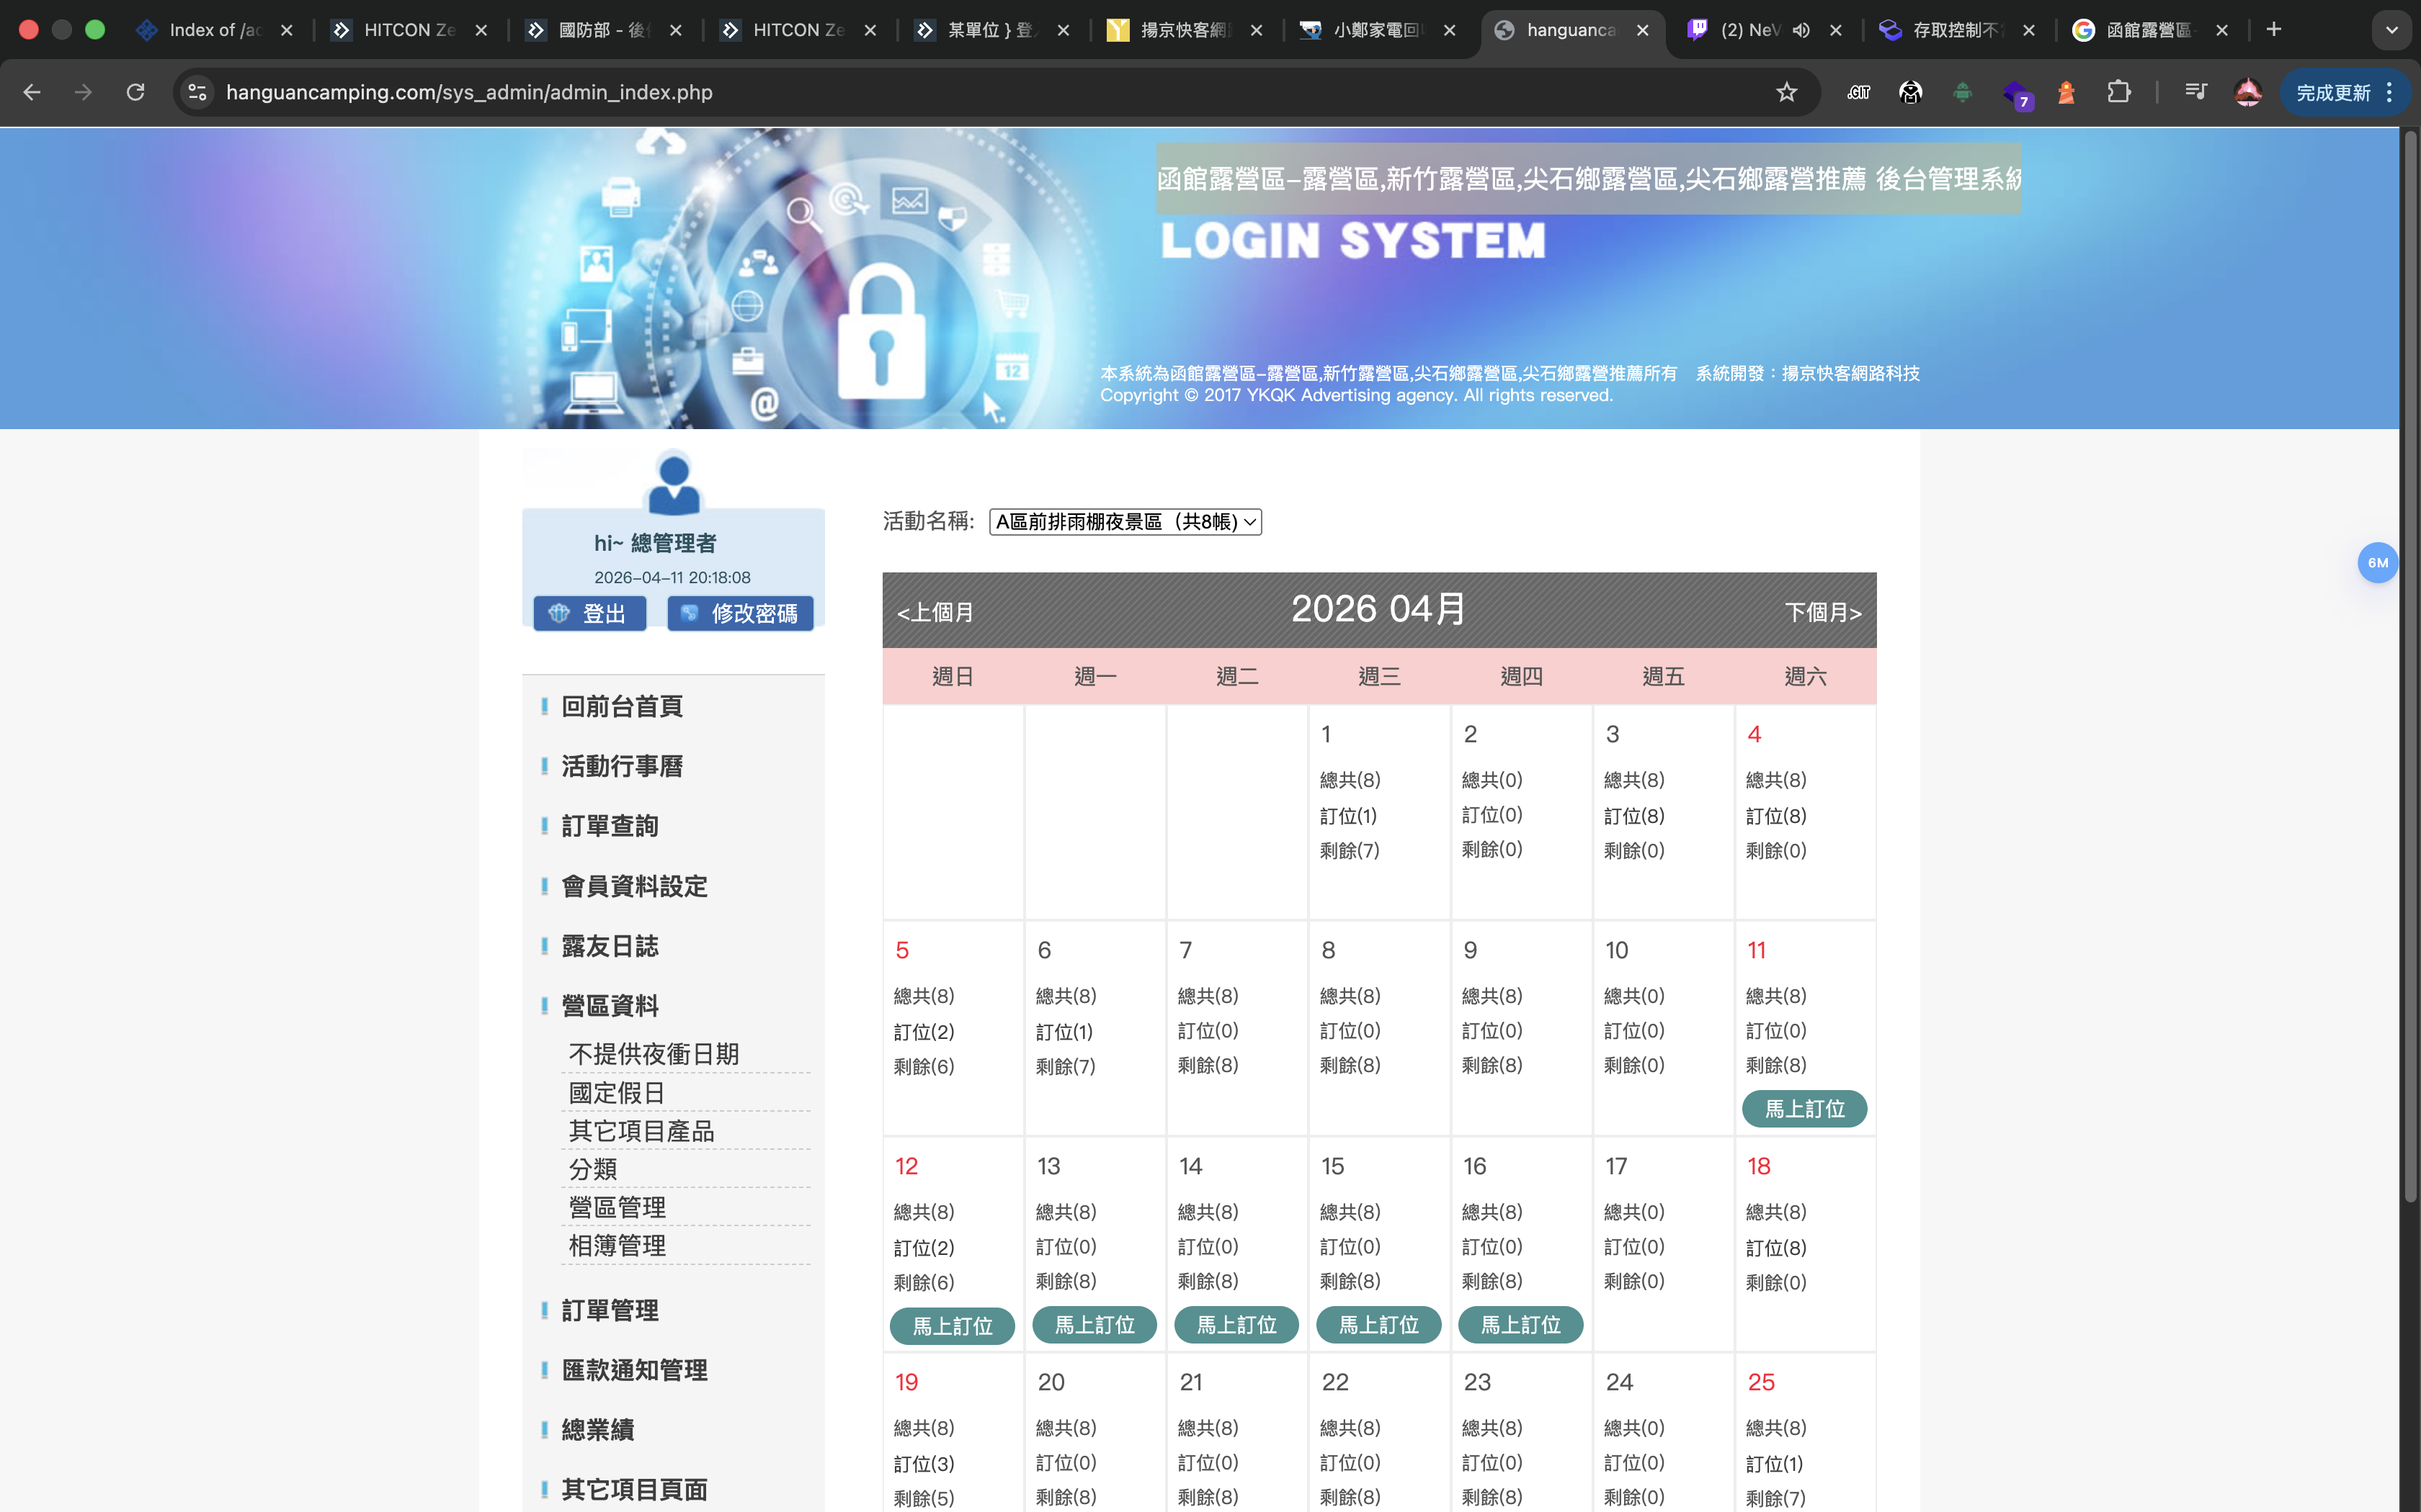Open Chrome's three-dot menu
The image size is (2421, 1512).
click(2389, 92)
